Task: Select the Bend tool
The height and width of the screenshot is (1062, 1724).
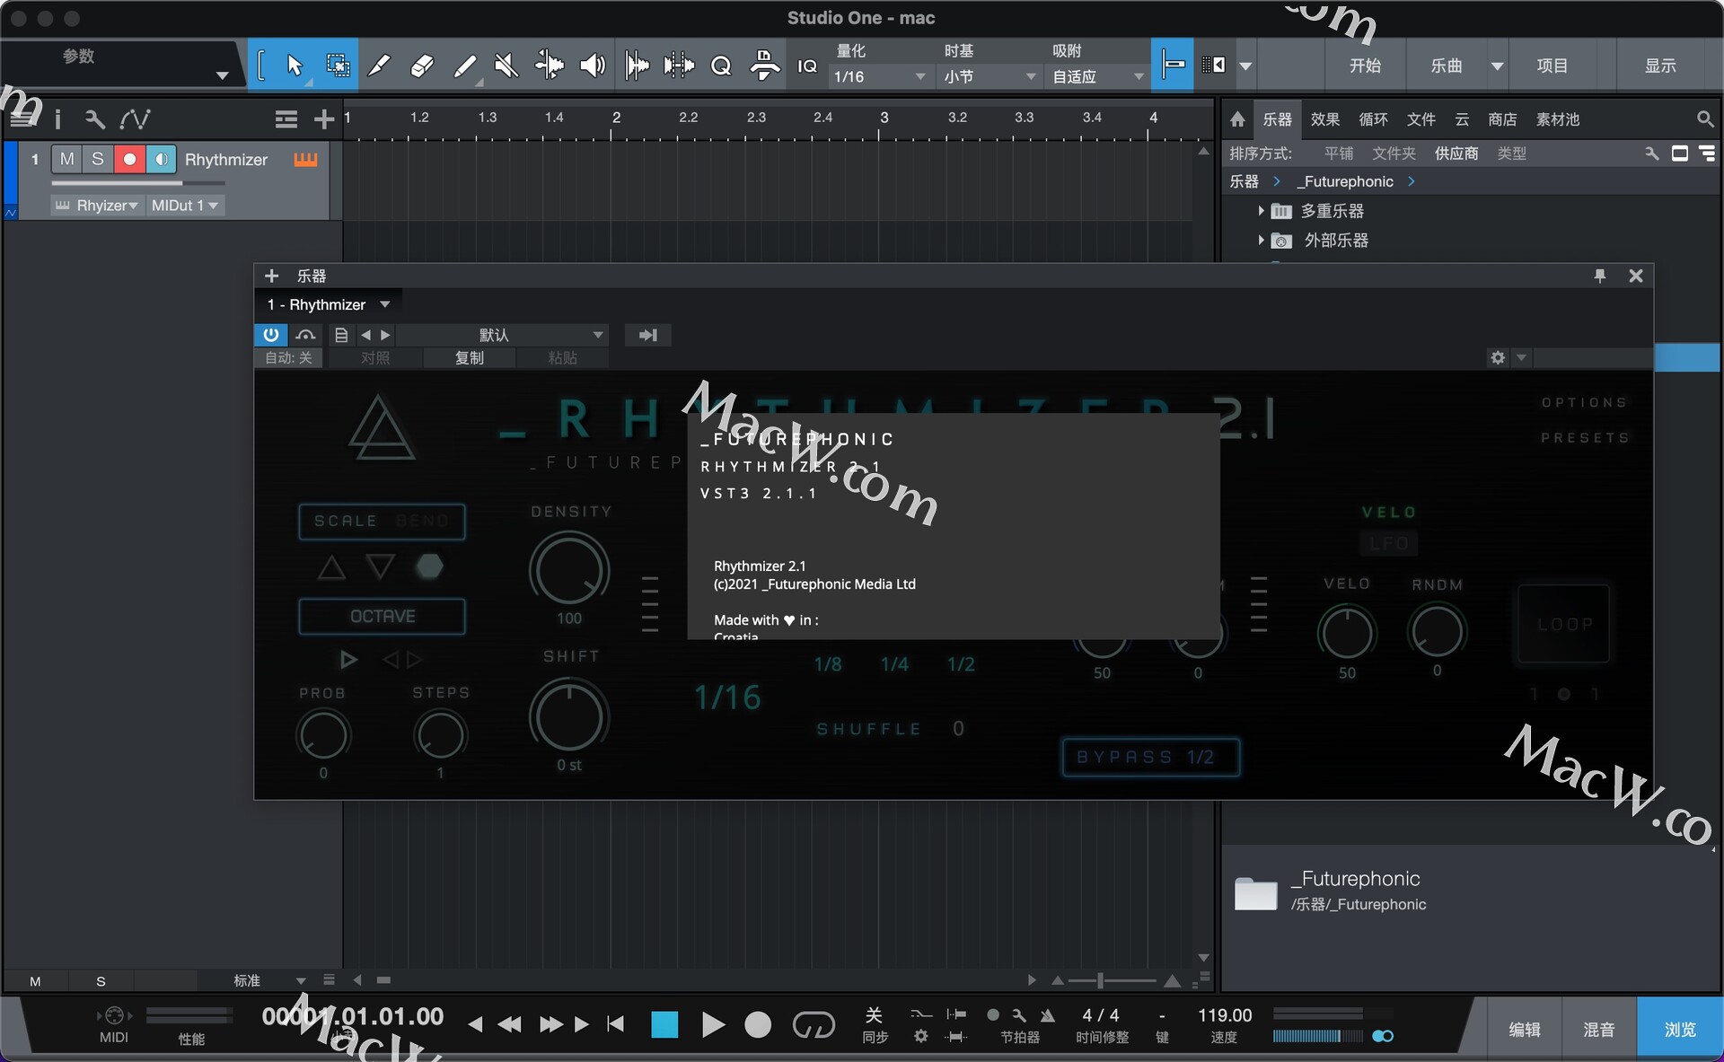Action: 550,65
